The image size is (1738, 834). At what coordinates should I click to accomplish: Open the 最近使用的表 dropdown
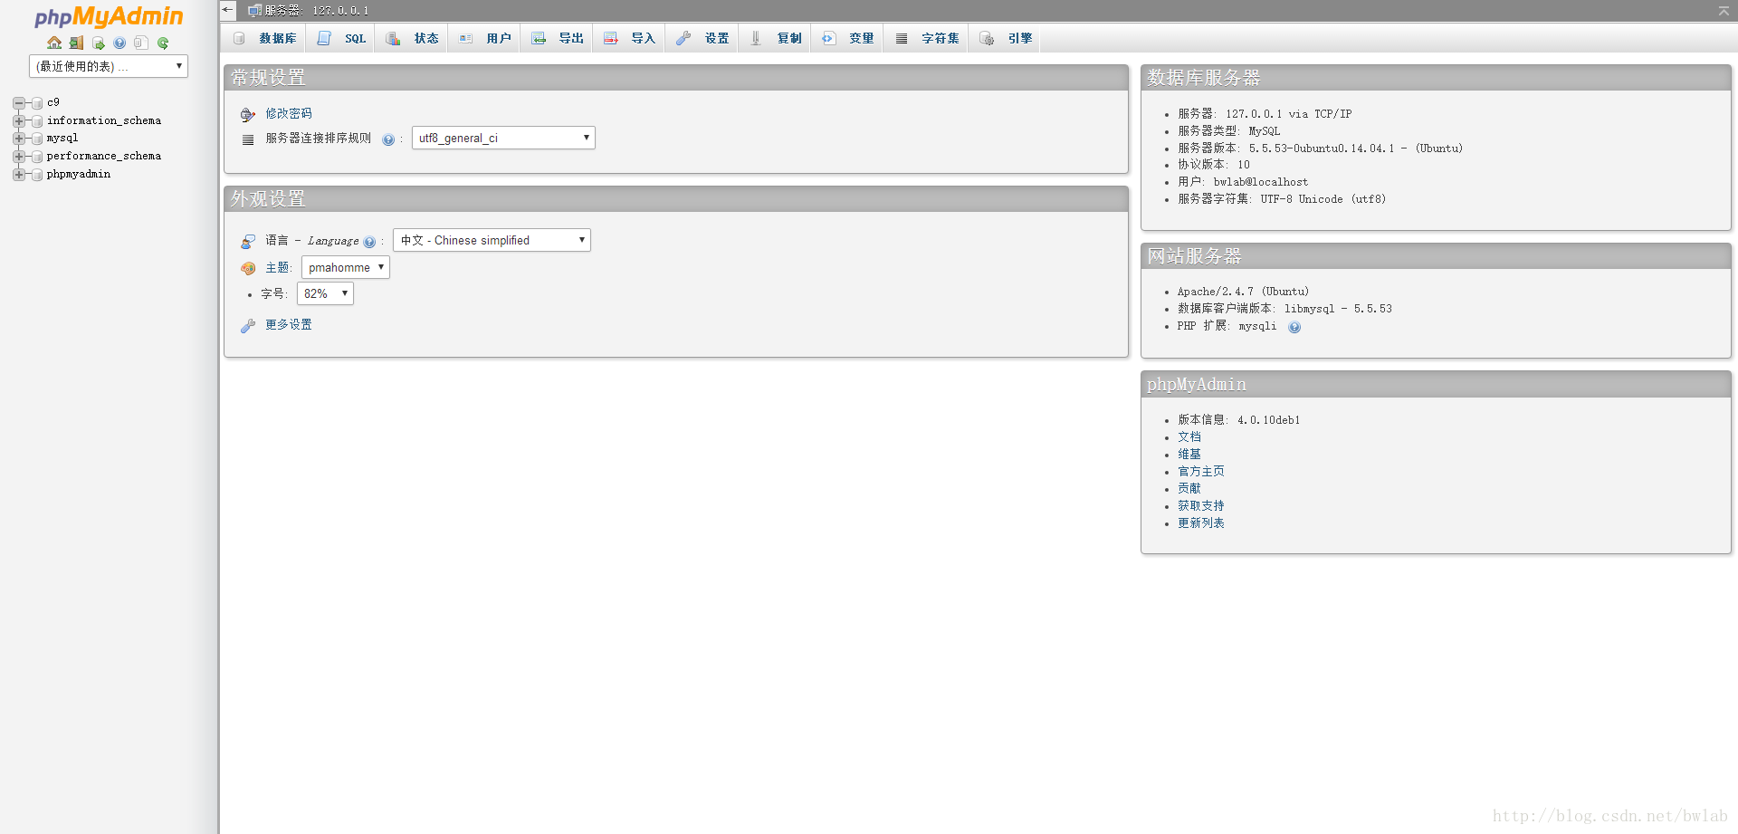(109, 66)
